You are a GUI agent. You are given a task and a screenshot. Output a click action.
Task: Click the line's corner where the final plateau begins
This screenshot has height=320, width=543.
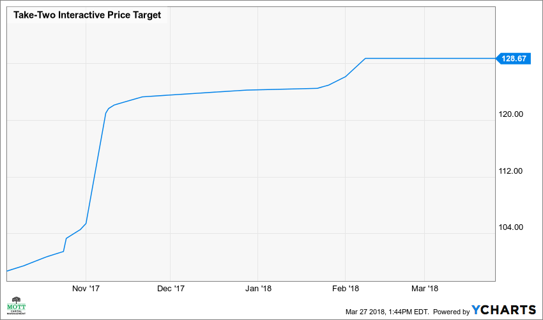pyautogui.click(x=365, y=58)
